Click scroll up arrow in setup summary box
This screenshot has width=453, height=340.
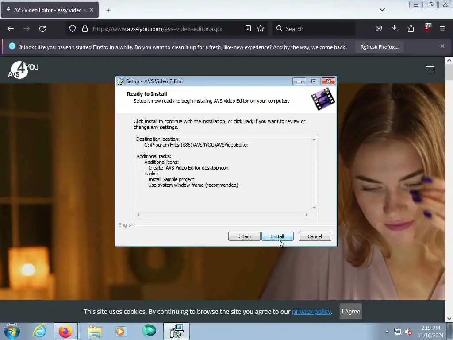click(314, 139)
